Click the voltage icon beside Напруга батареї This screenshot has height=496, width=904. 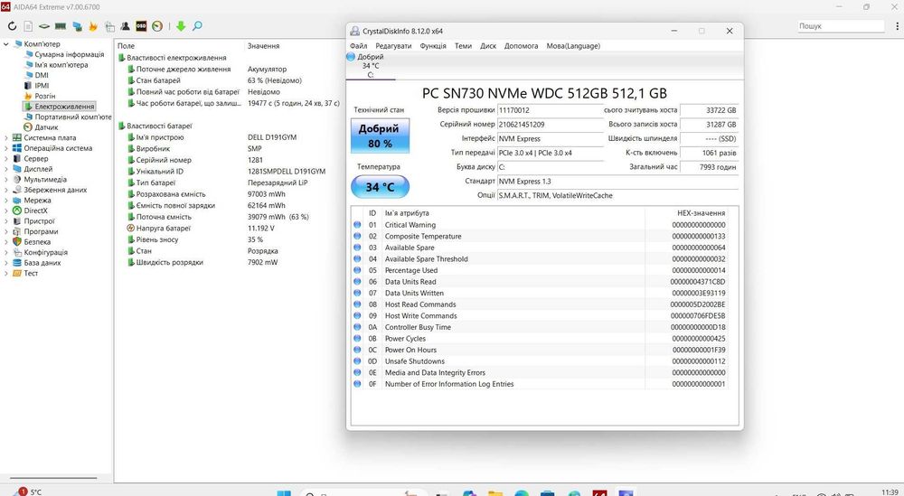tap(131, 229)
